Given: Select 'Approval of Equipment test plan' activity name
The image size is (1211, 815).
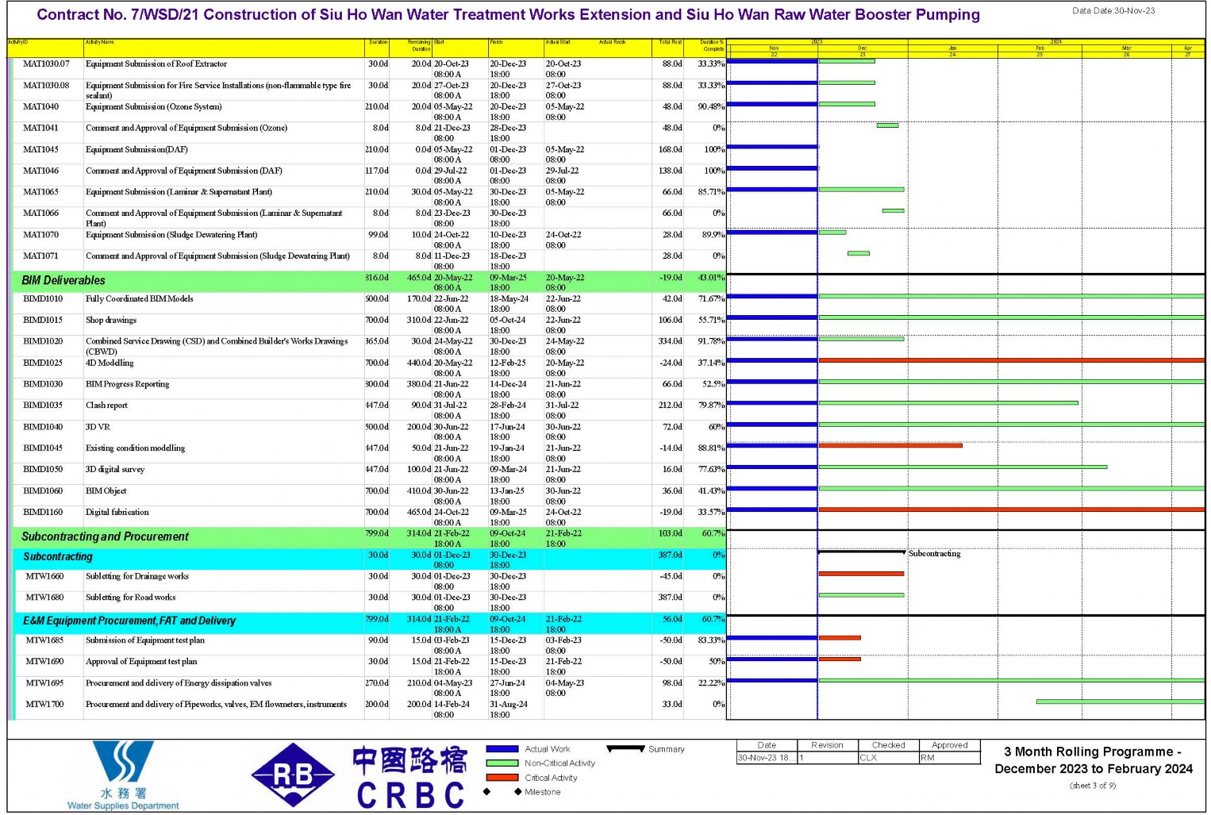Looking at the screenshot, I should click(141, 662).
